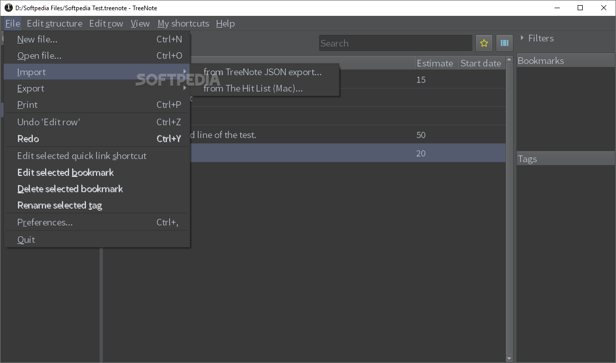Click the TreeNote app icon in title bar
This screenshot has height=363, width=616.
[x=8, y=8]
